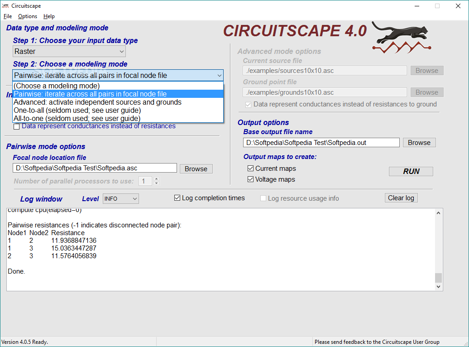Image resolution: width=469 pixels, height=347 pixels.
Task: Click 'Pairwise resistances' header line in log
Action: (x=95, y=225)
